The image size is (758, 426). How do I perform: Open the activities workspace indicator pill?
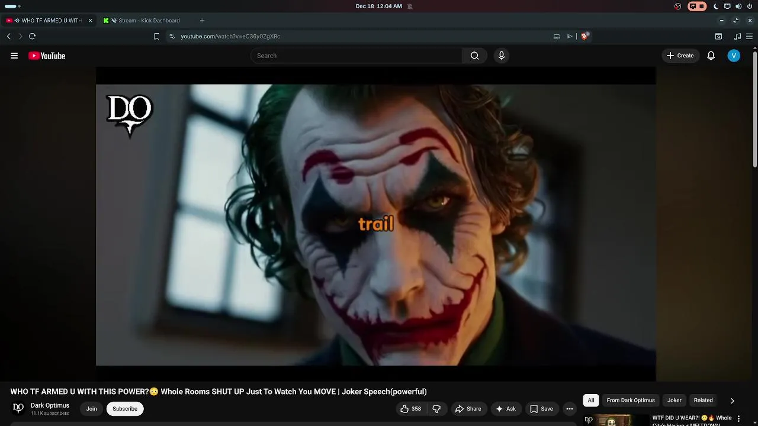pos(12,6)
